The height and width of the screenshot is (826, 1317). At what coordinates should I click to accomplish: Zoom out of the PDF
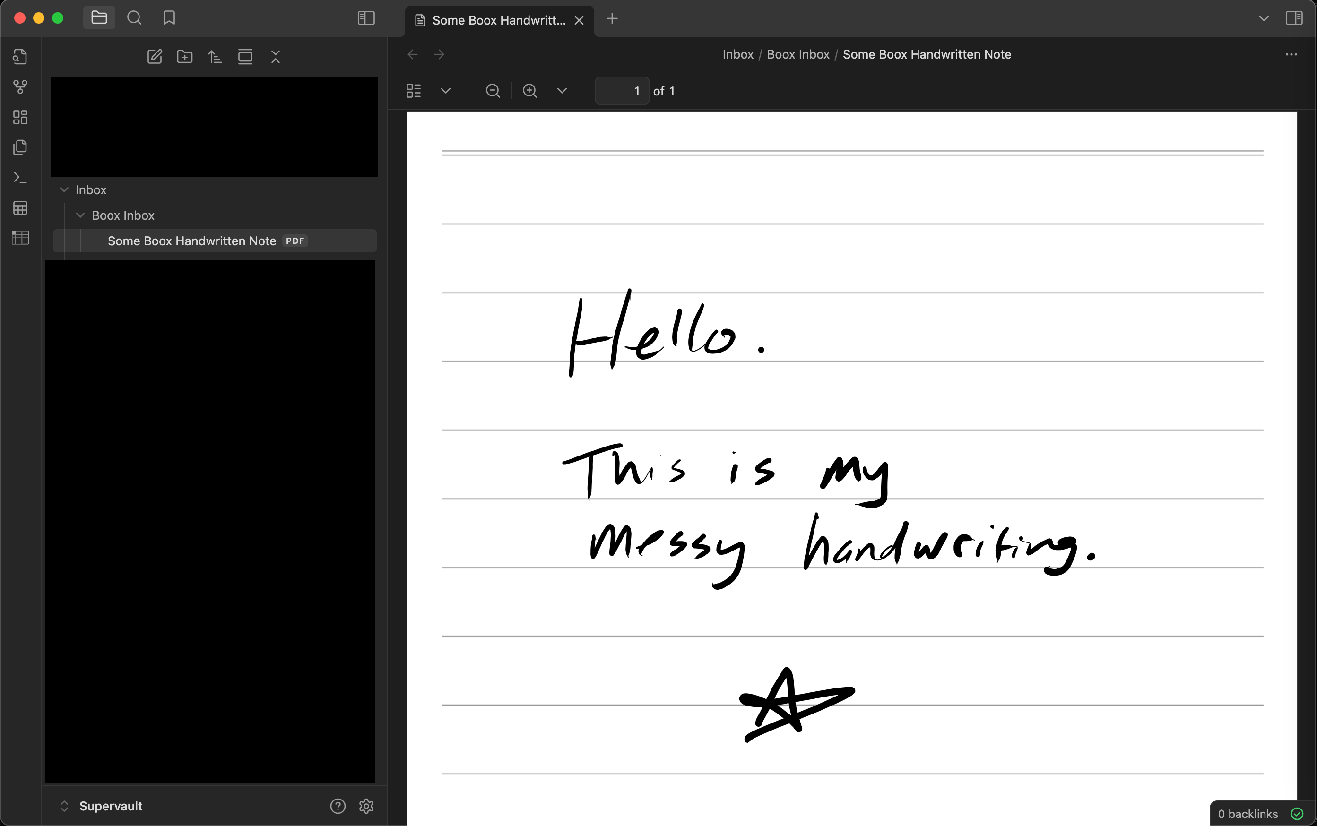493,91
